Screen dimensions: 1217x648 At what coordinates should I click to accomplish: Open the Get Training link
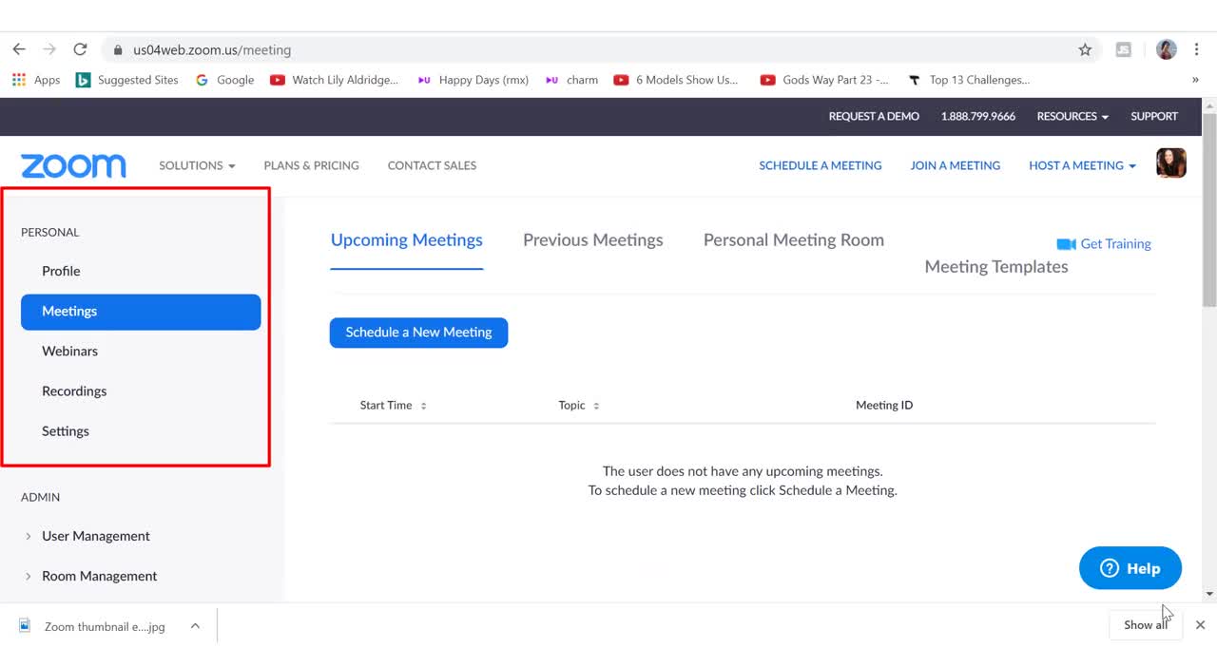tap(1115, 244)
